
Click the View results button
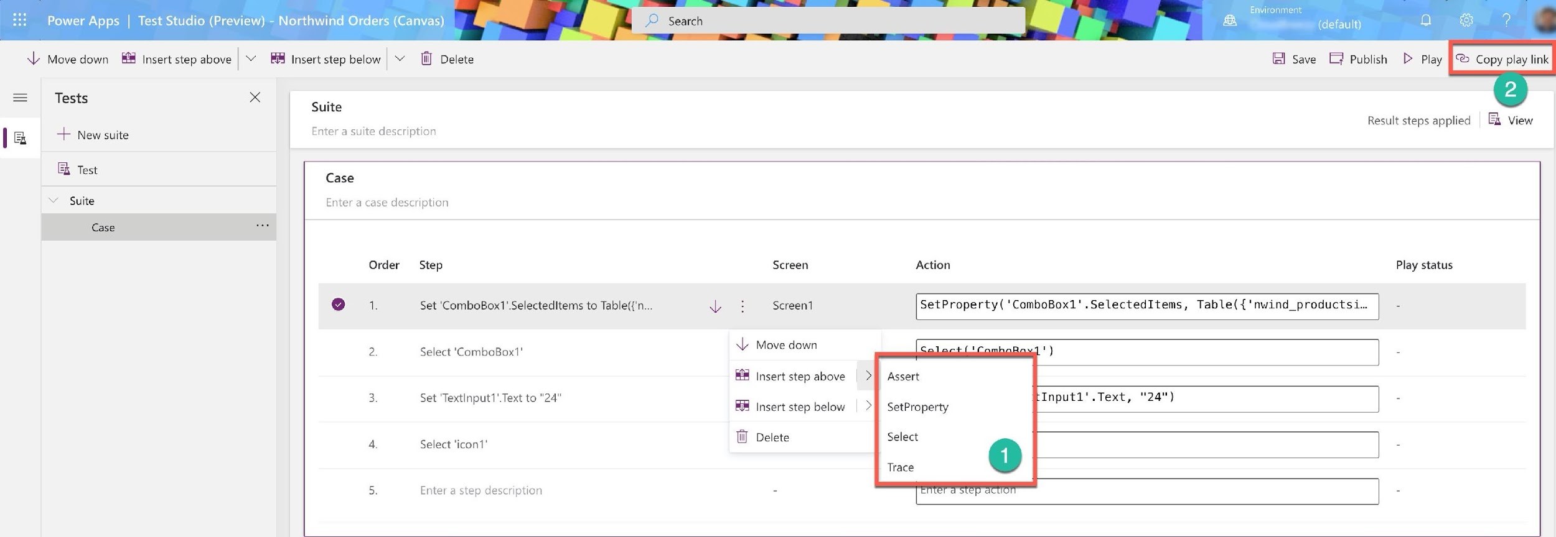click(1511, 120)
